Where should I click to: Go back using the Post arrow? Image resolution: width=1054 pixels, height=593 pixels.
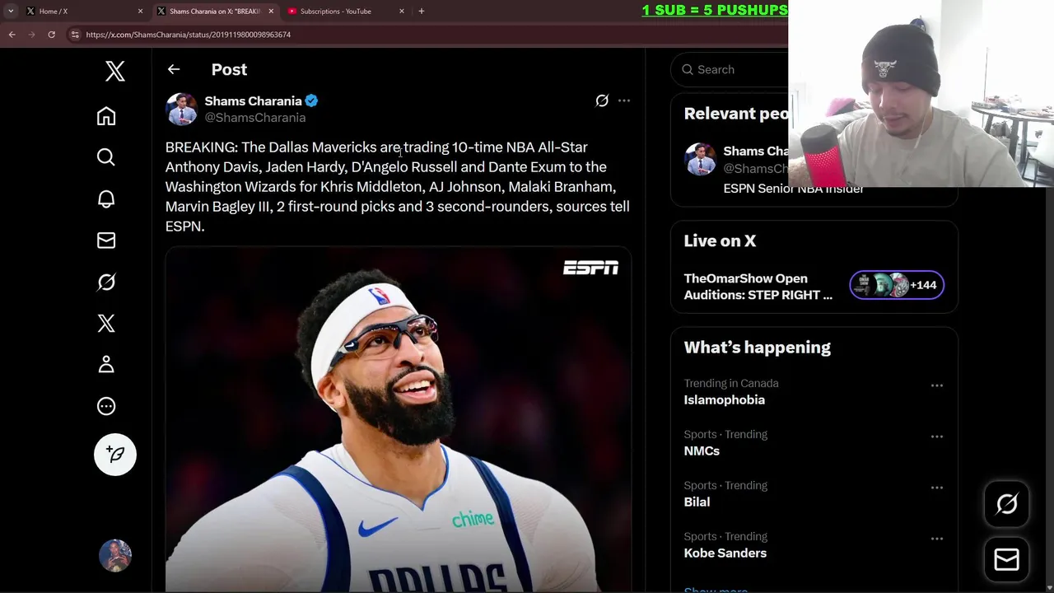174,69
